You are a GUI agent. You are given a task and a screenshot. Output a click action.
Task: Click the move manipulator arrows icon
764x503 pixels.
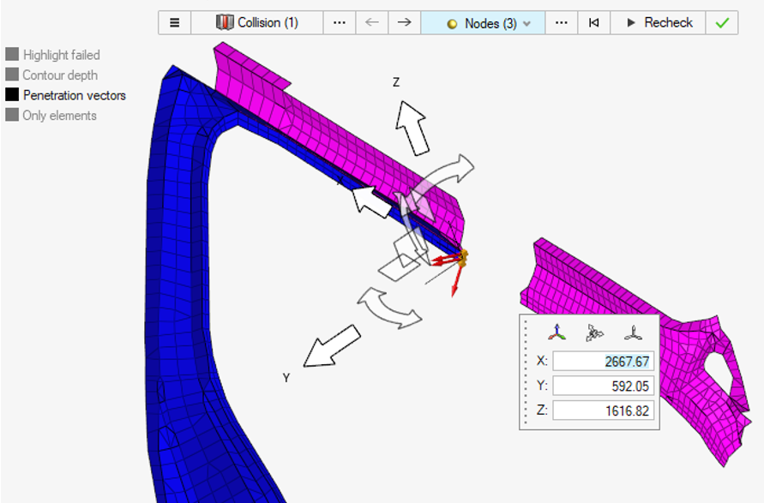coord(594,333)
